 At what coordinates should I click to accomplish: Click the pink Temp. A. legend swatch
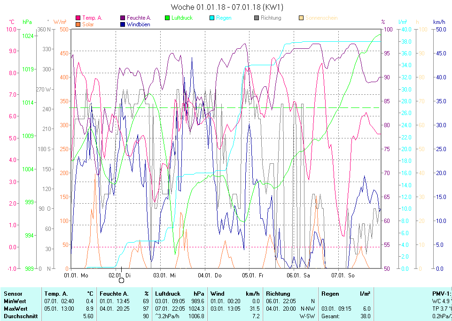pyautogui.click(x=78, y=18)
